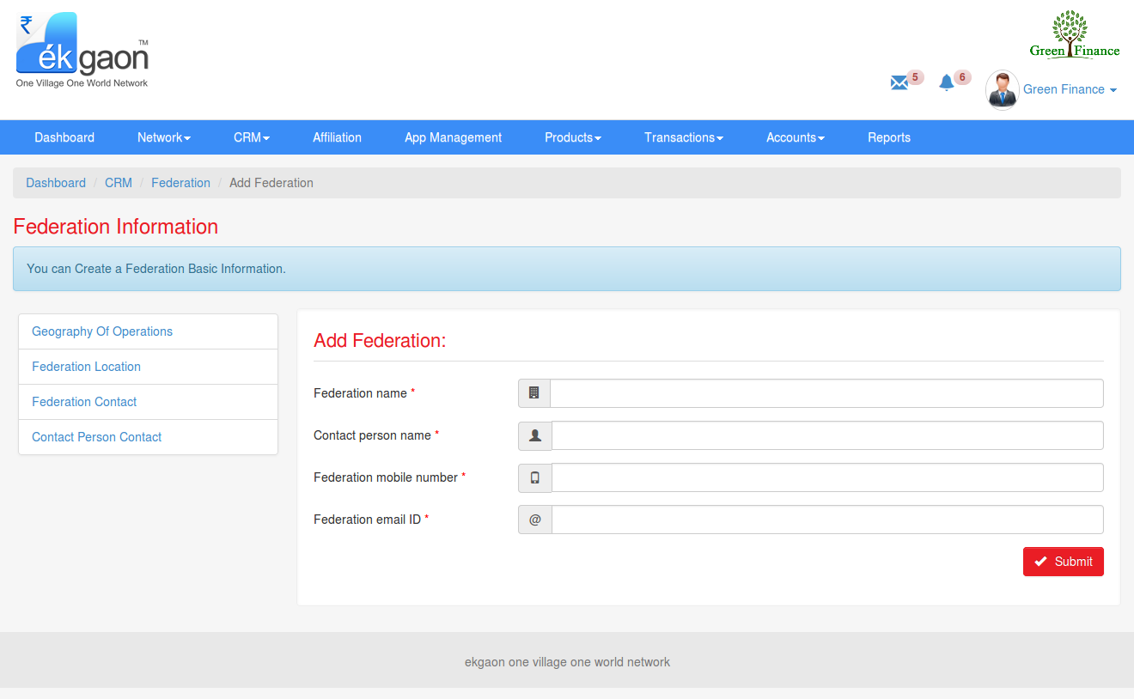
Task: Click 'ekgaon one village one world network' footer text
Action: [567, 662]
